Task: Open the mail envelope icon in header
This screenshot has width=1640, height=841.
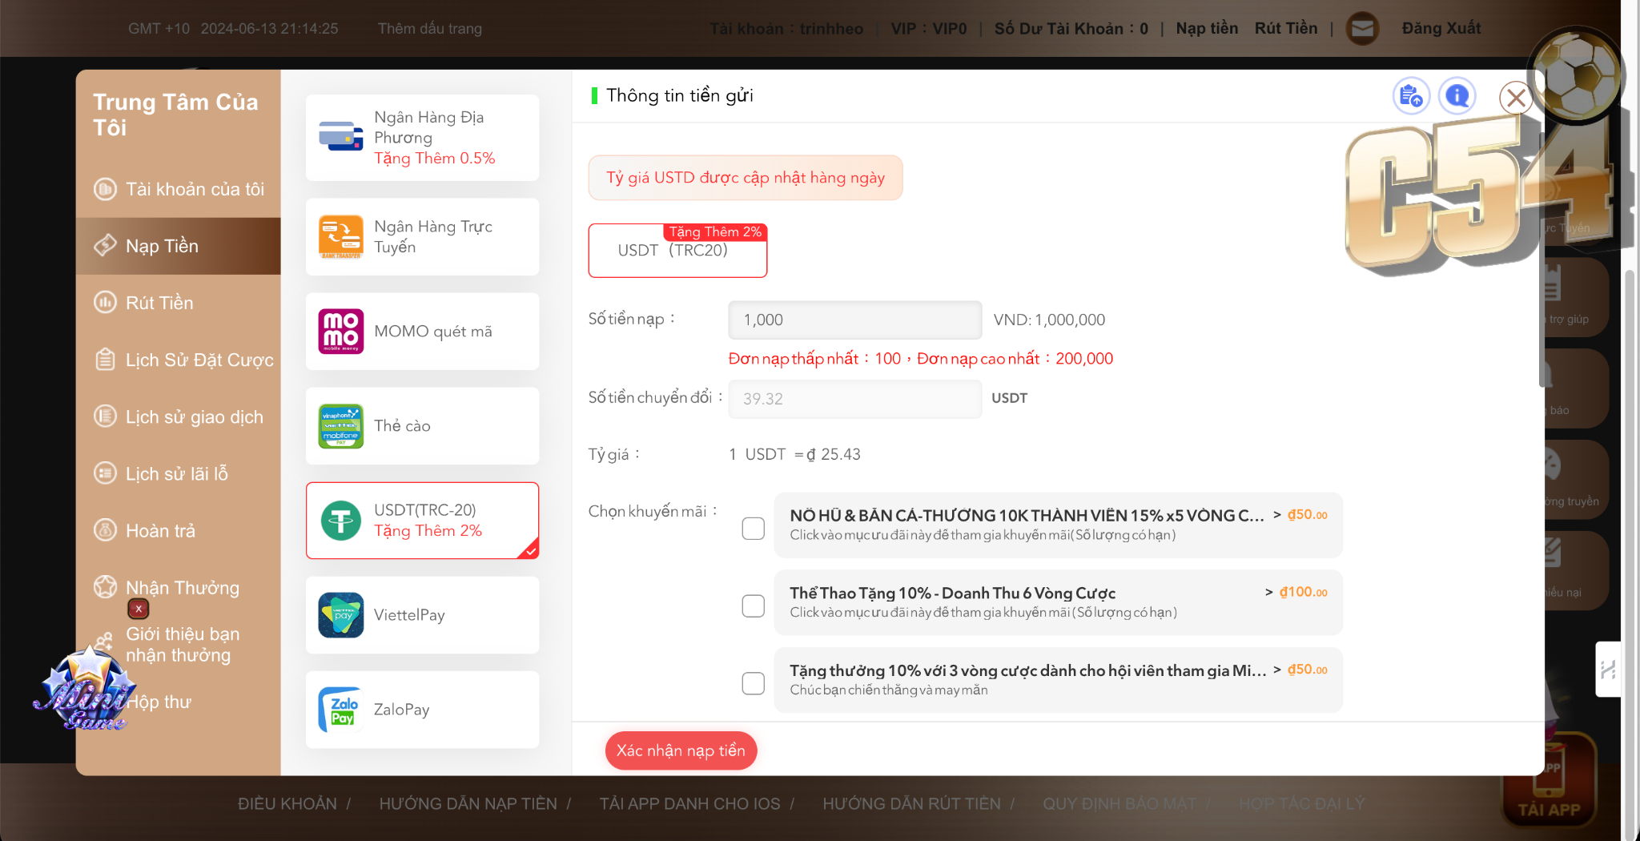Action: (1362, 29)
